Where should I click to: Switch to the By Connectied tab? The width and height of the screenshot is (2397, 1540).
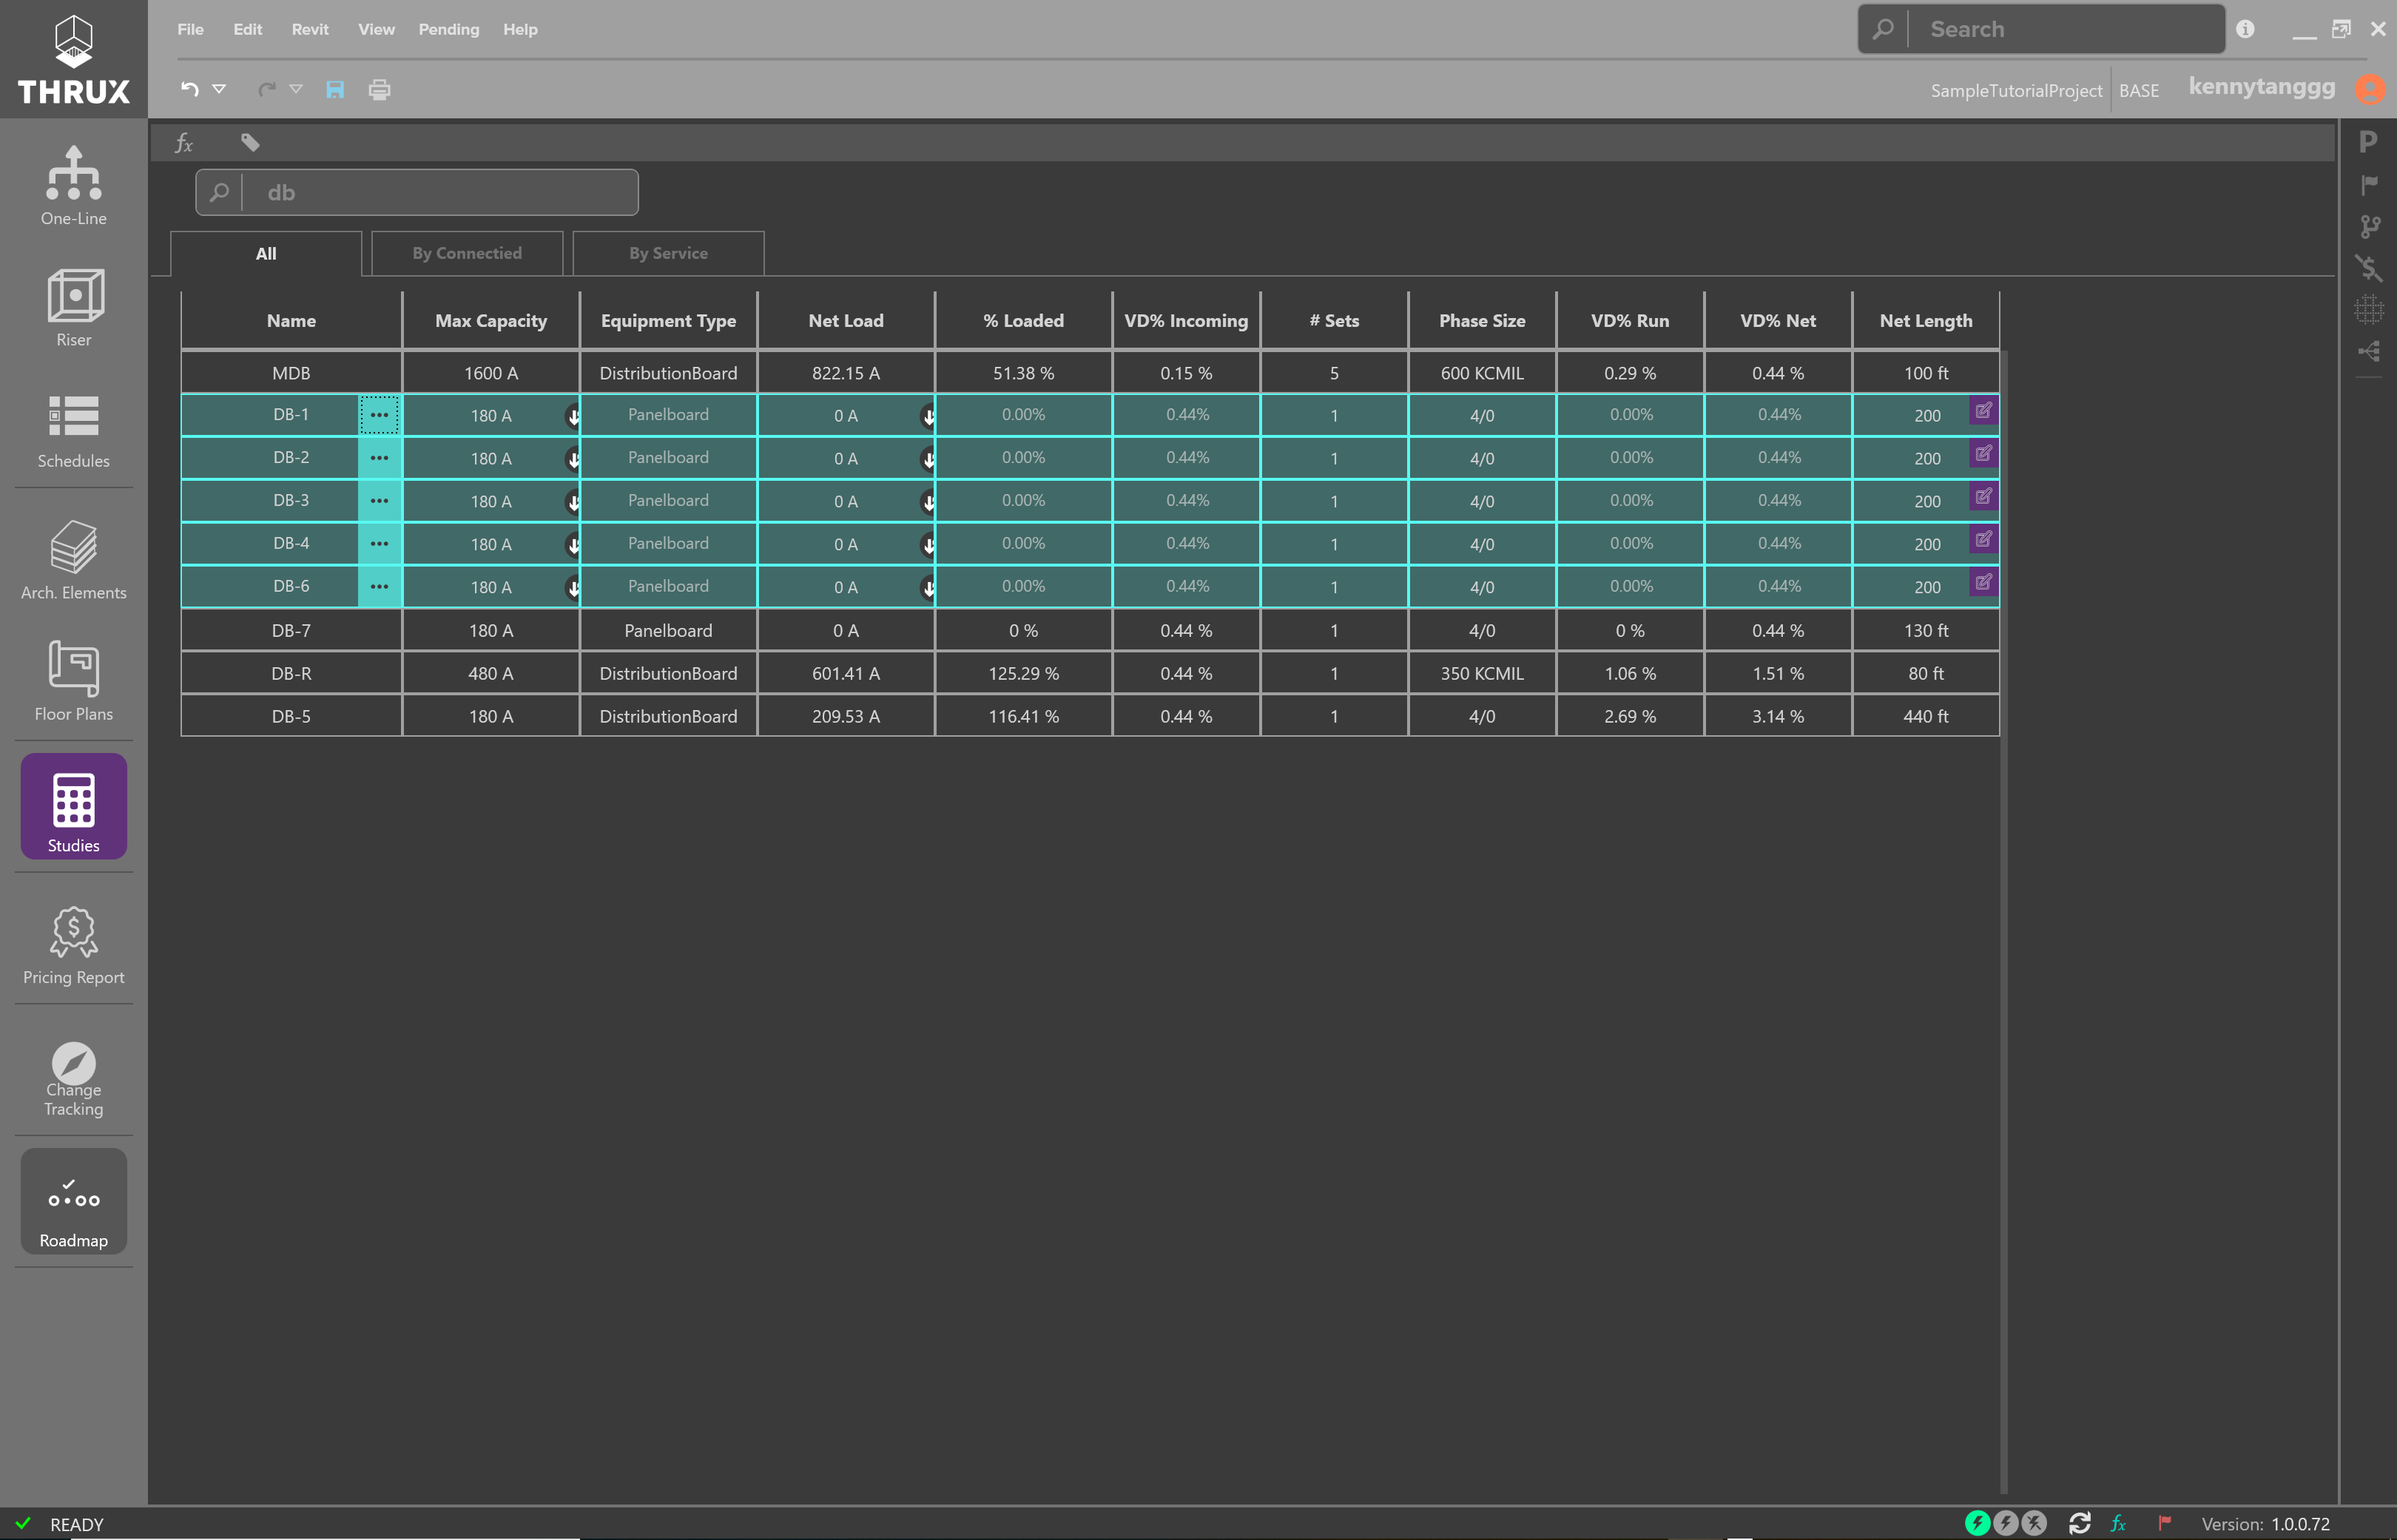click(x=467, y=254)
